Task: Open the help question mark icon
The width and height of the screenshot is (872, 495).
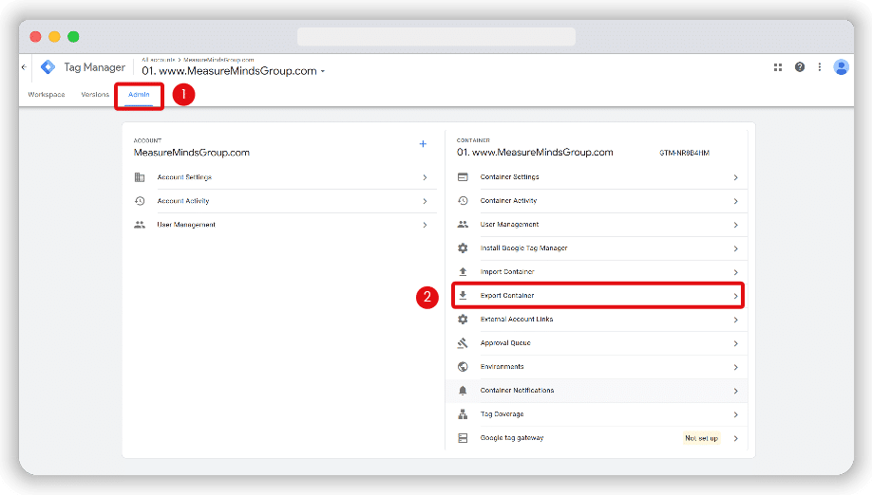Action: click(800, 67)
